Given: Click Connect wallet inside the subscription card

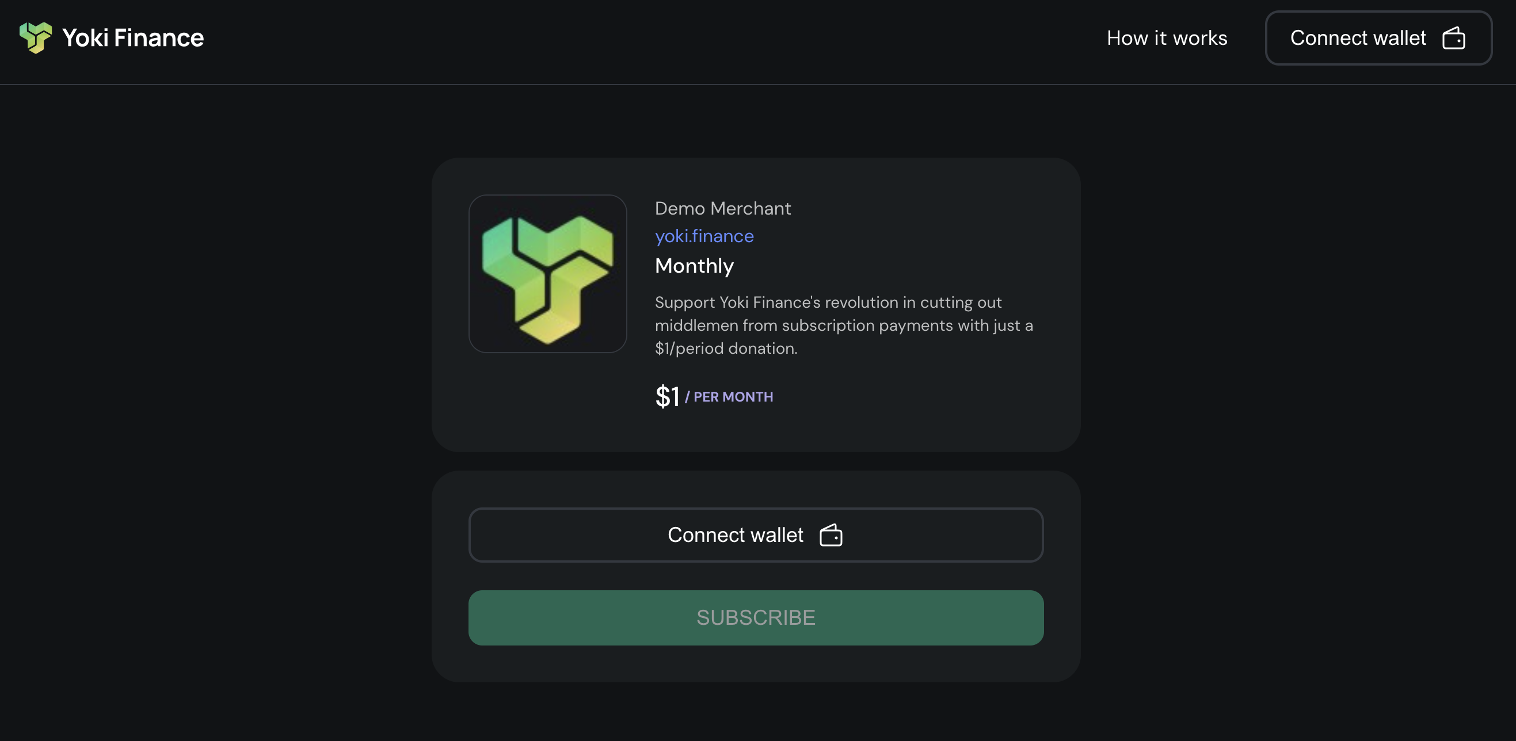Looking at the screenshot, I should tap(756, 534).
